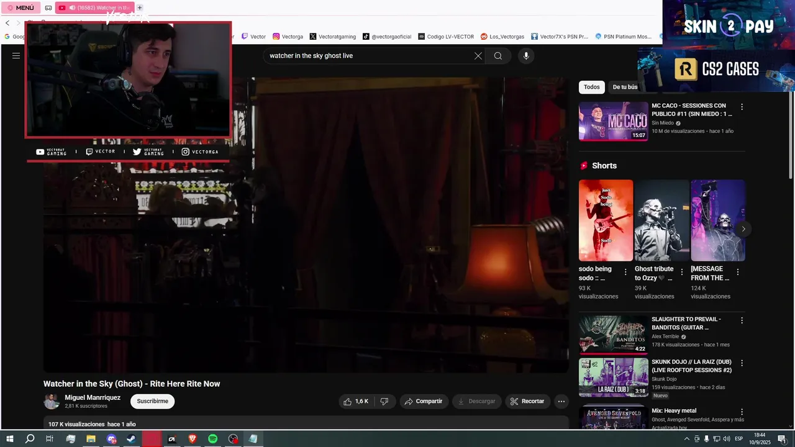Show hidden system tray icons

[686, 439]
